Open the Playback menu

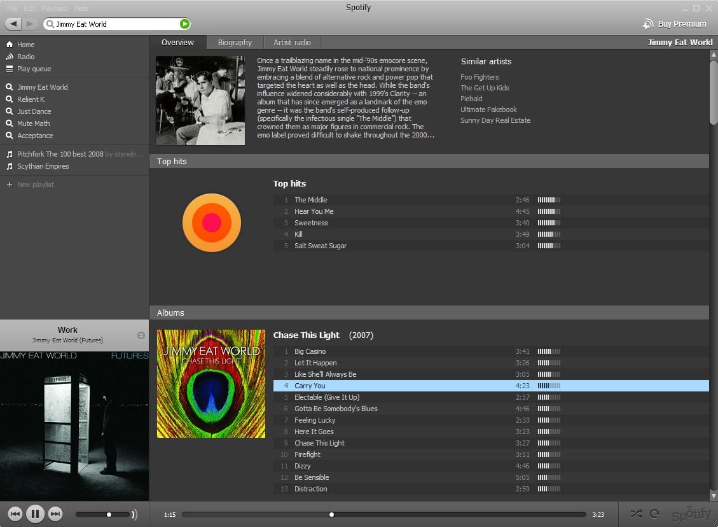pos(55,8)
